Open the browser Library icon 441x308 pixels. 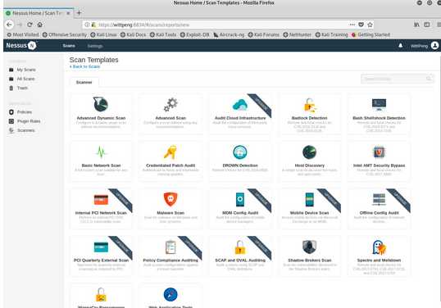pos(416,25)
